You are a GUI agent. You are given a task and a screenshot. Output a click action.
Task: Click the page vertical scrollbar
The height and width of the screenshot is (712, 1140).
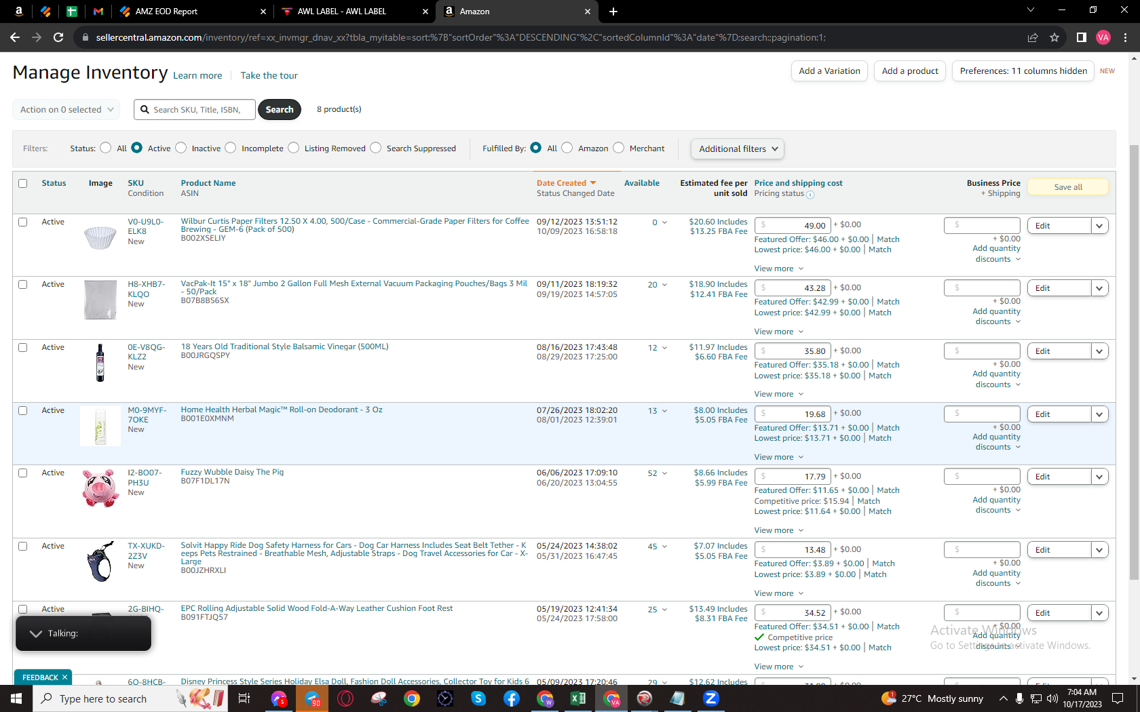1134,362
